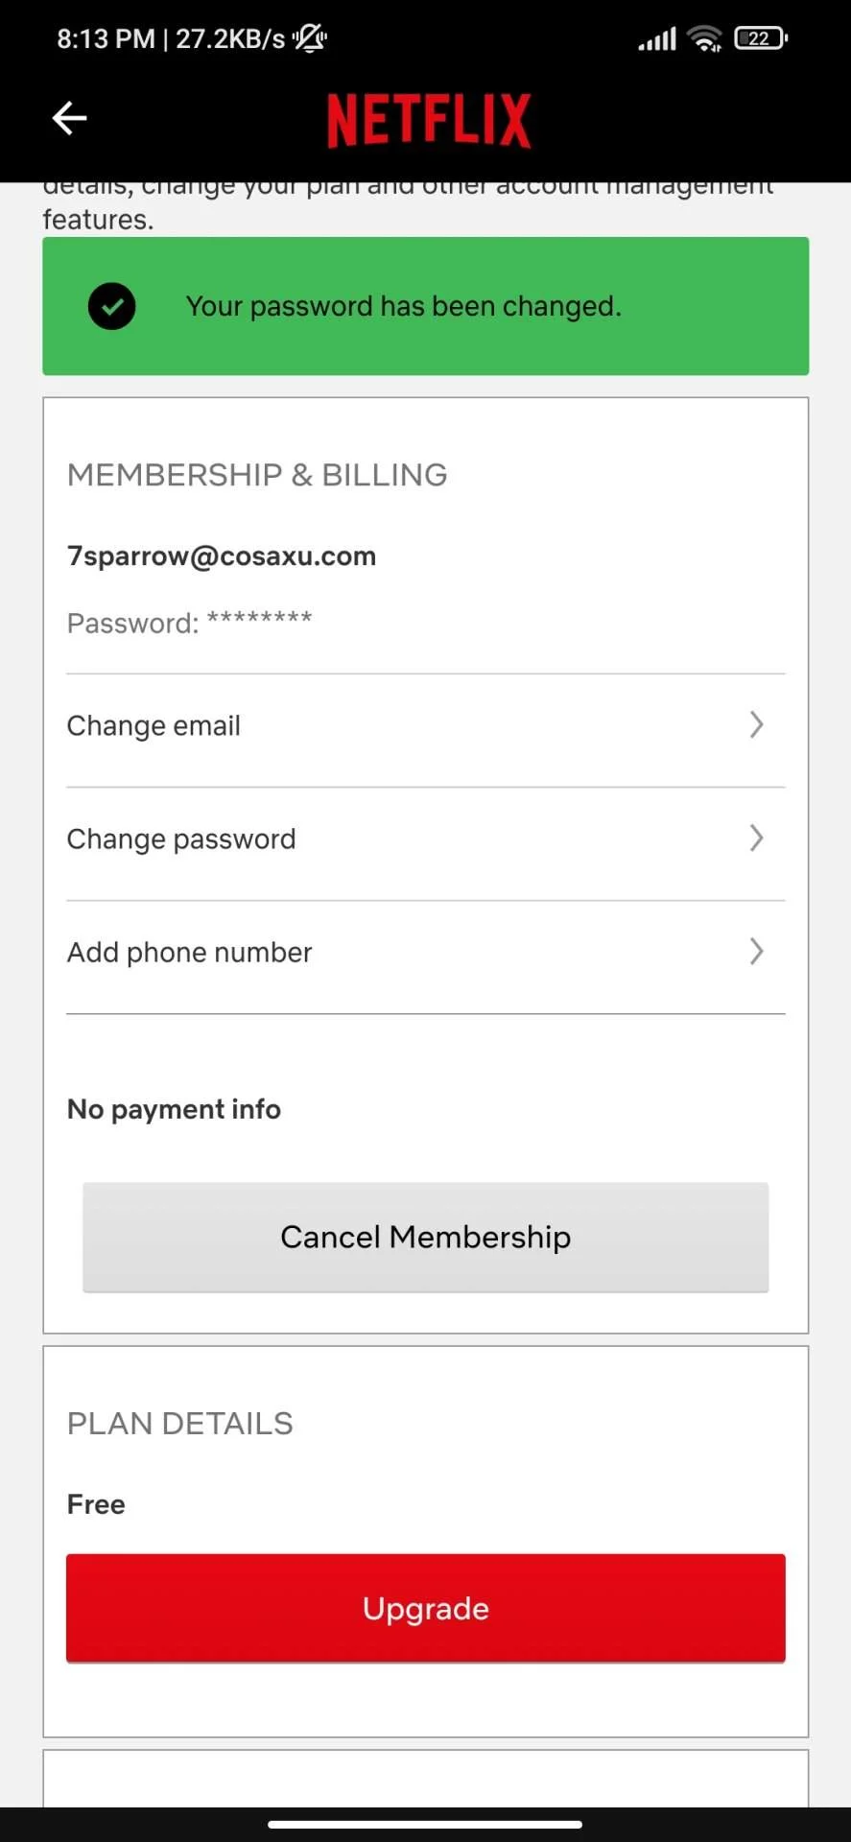
Task: Select the Change password row
Action: (x=426, y=844)
